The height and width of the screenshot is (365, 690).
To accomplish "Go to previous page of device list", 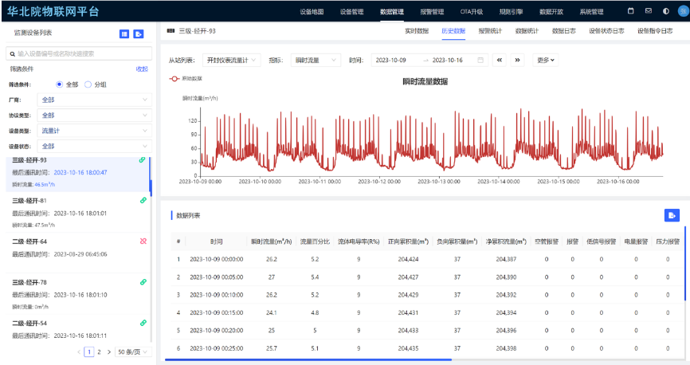I will [79, 351].
